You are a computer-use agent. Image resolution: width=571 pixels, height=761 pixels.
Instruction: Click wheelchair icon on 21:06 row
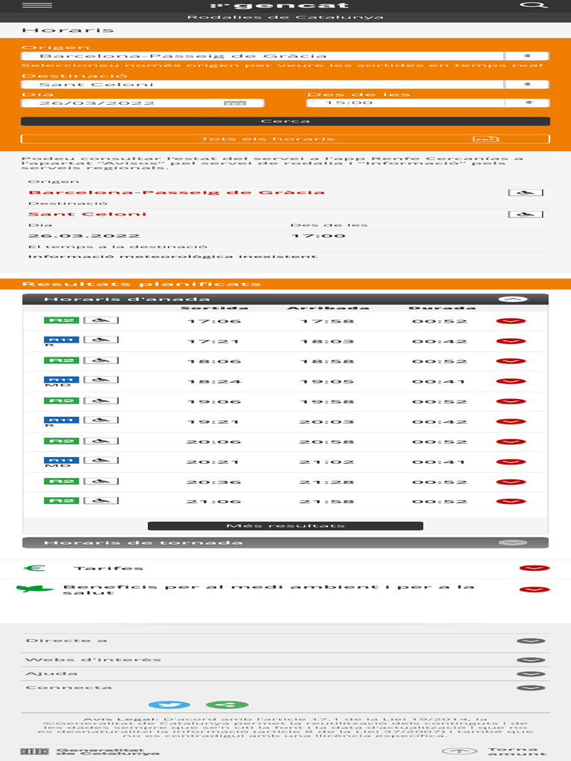101,501
